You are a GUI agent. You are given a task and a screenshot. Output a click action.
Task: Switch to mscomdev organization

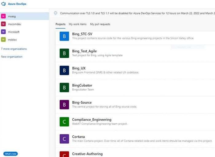(x=25, y=24)
